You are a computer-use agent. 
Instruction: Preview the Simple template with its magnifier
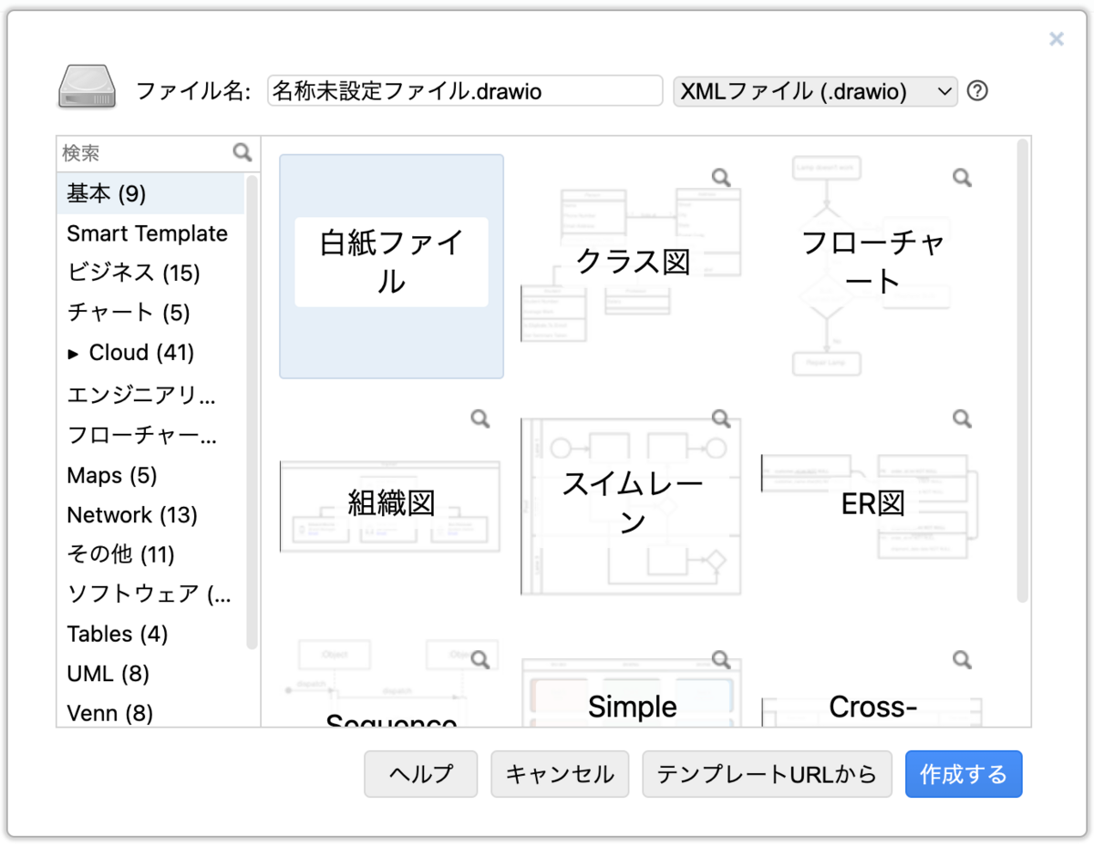(x=722, y=659)
